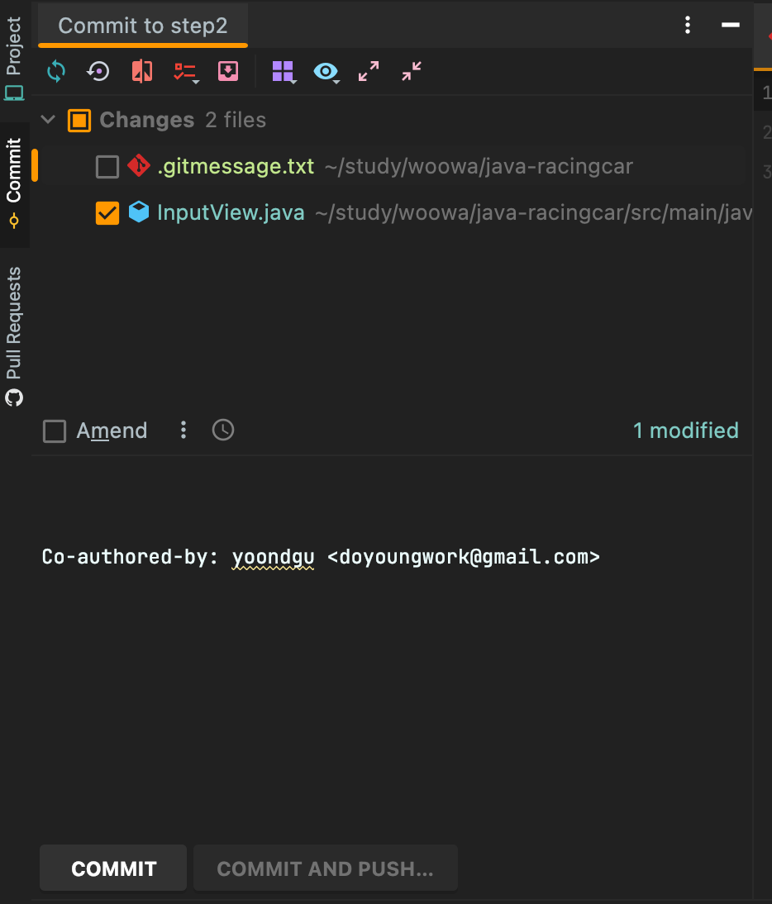Open commit message history clock icon
The image size is (772, 904).
pos(223,430)
